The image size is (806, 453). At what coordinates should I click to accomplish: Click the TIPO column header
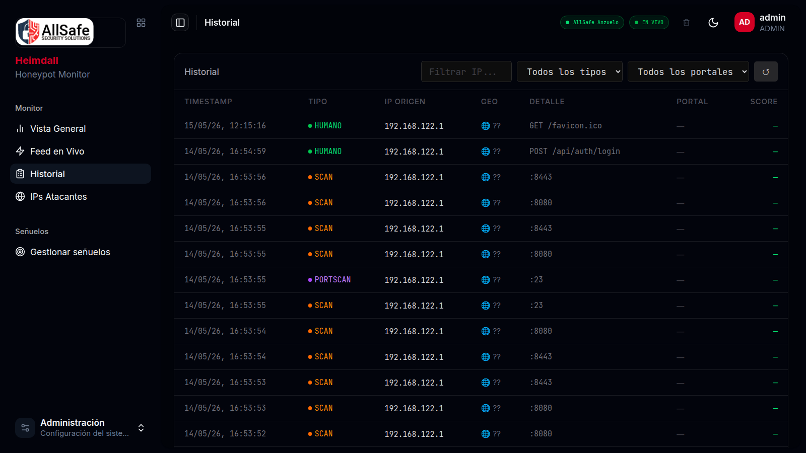point(317,102)
